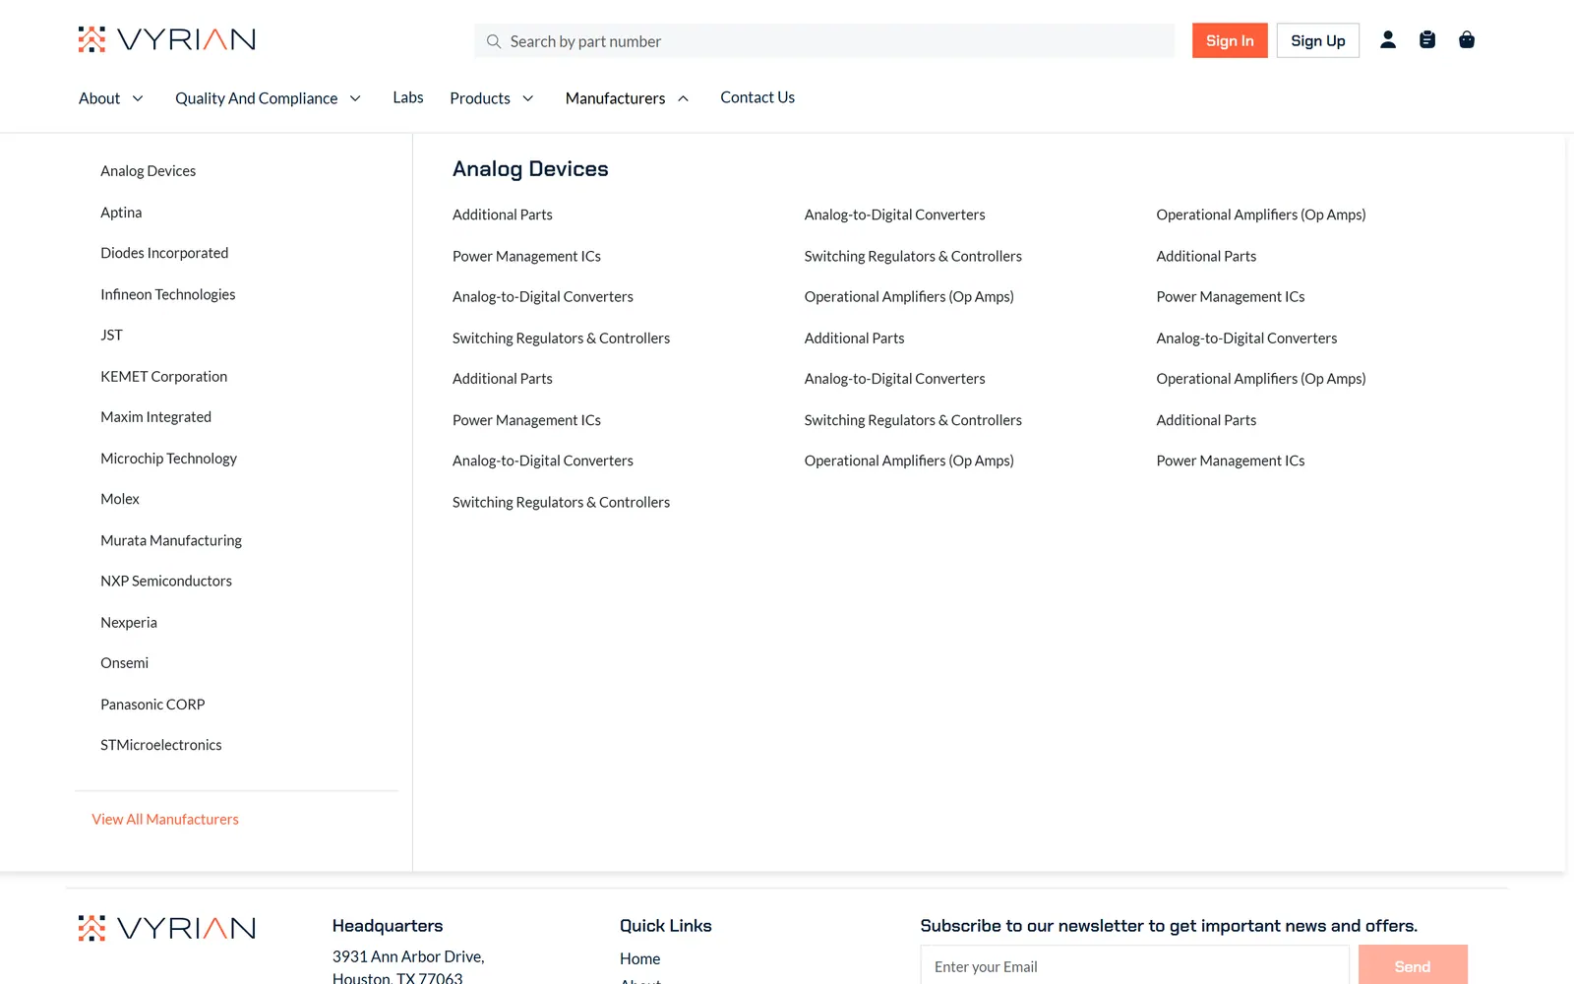Expand the About dropdown menu
This screenshot has height=984, width=1574.
click(x=111, y=98)
